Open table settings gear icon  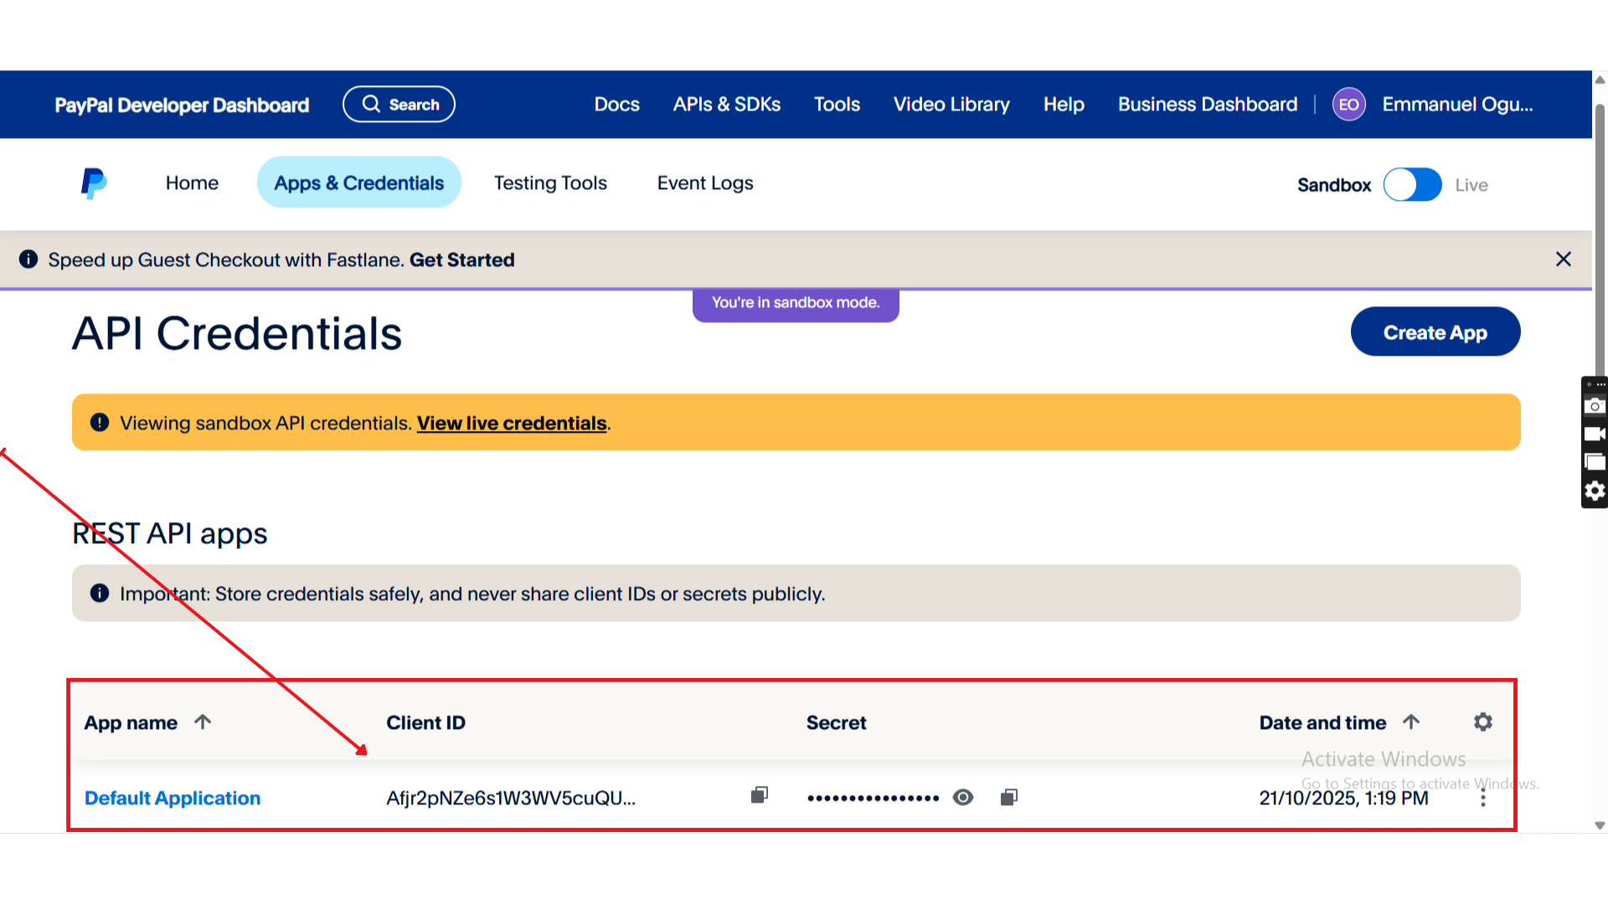[1483, 722]
